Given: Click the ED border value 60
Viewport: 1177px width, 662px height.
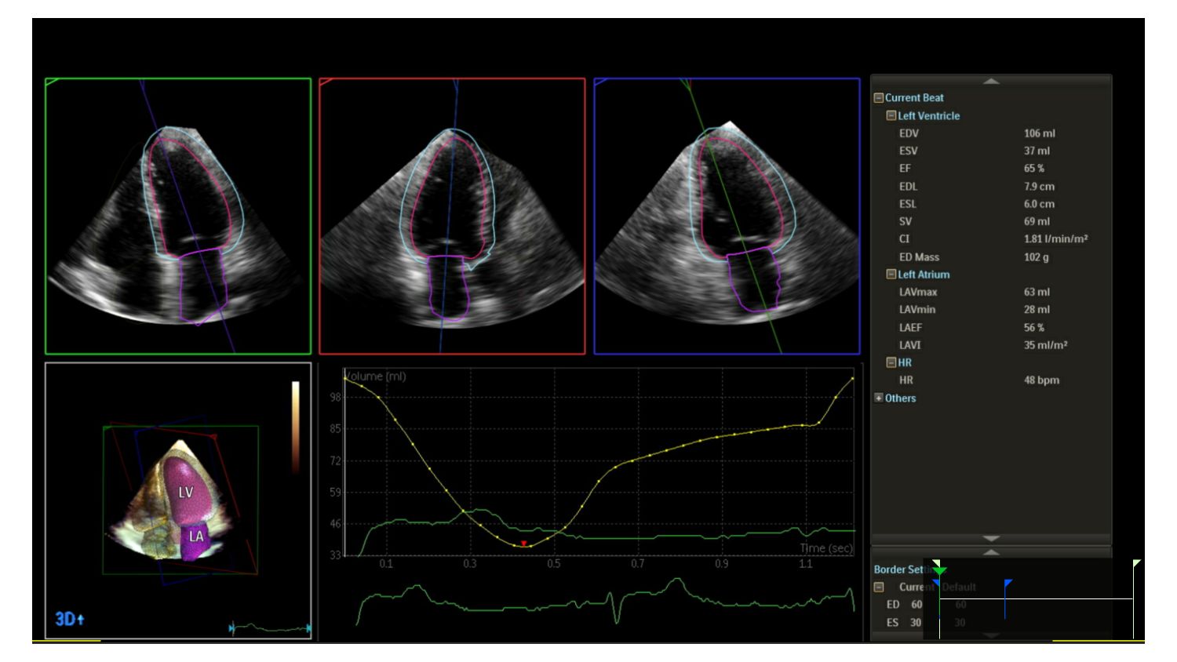Looking at the screenshot, I should coord(916,605).
